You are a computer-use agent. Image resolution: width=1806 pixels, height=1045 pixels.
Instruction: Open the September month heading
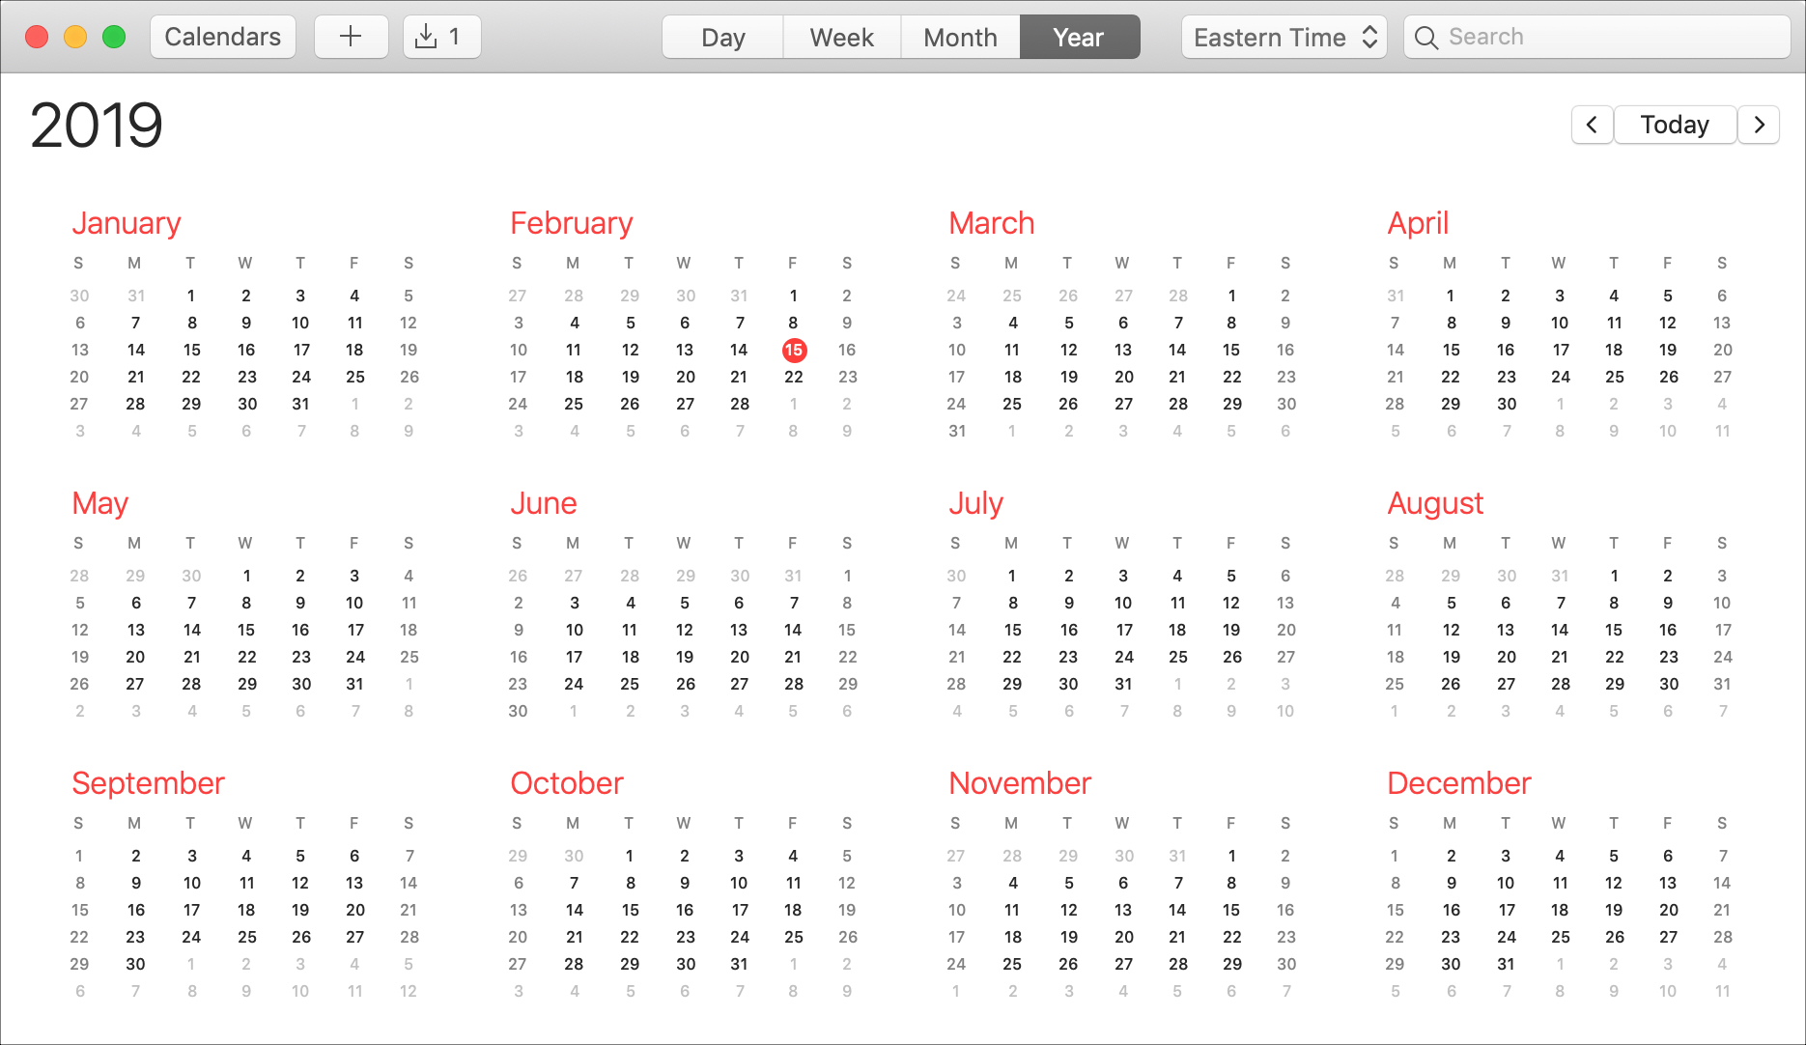click(x=149, y=783)
